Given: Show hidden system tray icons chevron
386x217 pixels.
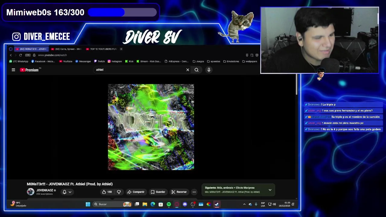Looking at the screenshot, I should click(244, 204).
